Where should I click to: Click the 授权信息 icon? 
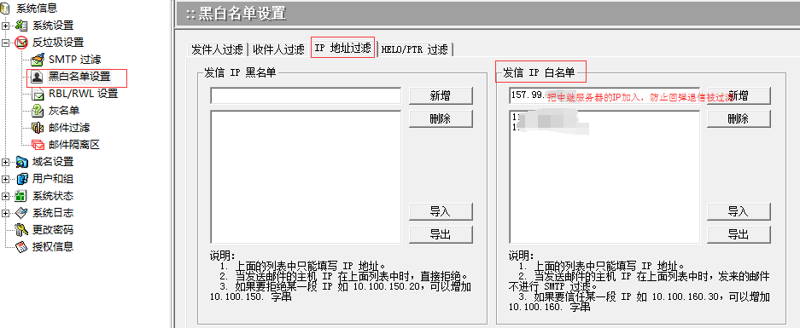pyautogui.click(x=22, y=247)
